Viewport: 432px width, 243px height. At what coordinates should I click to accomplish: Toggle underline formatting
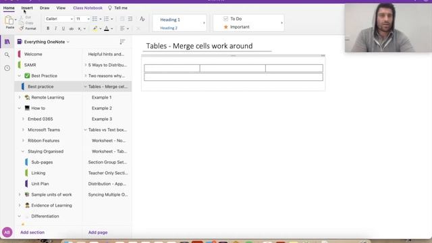pyautogui.click(x=63, y=28)
